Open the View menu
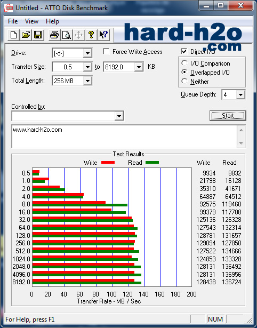 31,21
